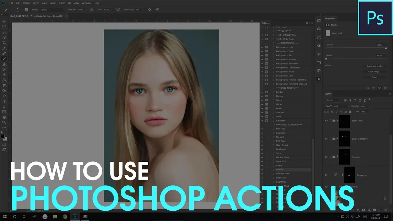
Task: Select the Horizontal Type tool
Action: 4,101
